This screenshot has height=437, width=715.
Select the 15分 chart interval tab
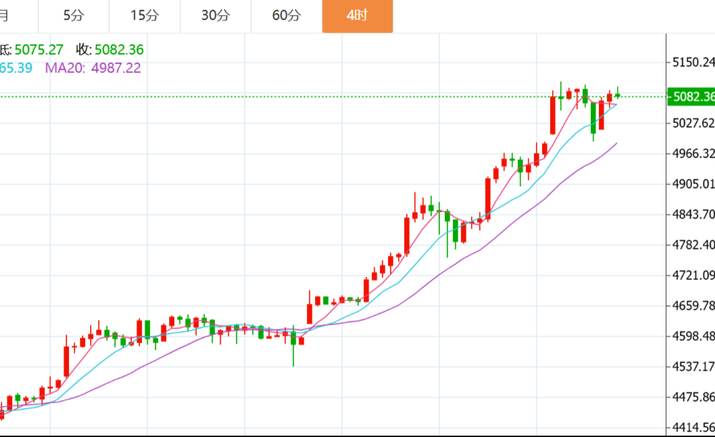pyautogui.click(x=145, y=16)
